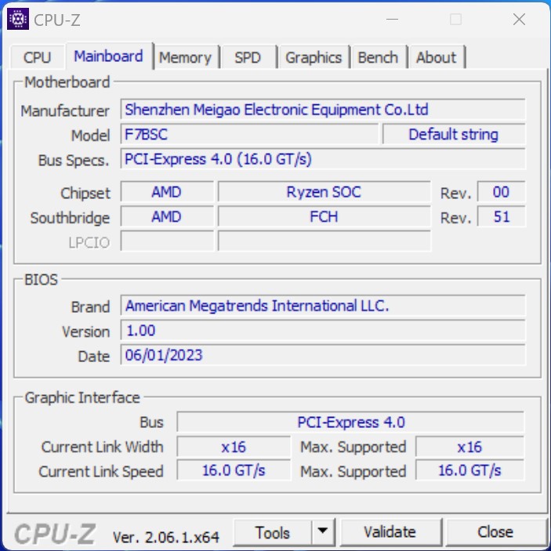Open the About tab

coord(437,57)
